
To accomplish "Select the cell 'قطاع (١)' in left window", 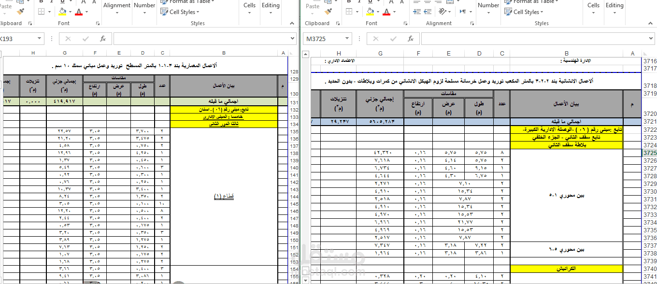I will pos(224,197).
